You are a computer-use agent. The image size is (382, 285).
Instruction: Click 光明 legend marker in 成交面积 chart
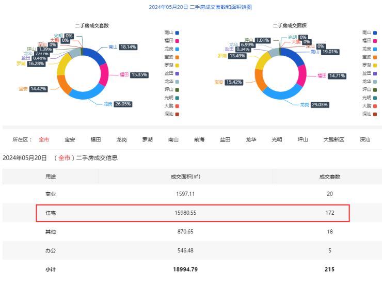pos(375,98)
